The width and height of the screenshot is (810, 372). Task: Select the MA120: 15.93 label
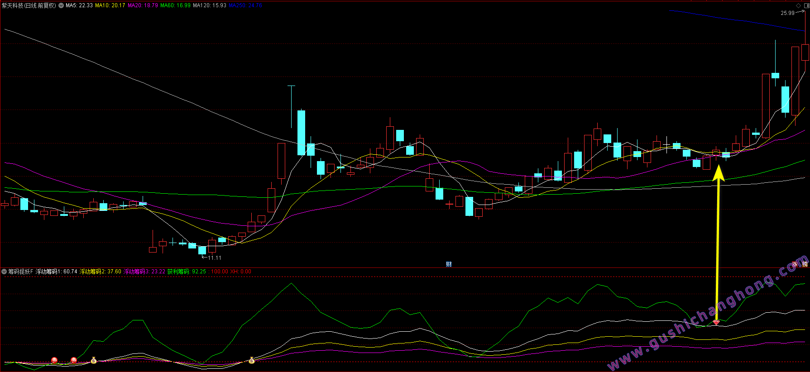pos(210,5)
